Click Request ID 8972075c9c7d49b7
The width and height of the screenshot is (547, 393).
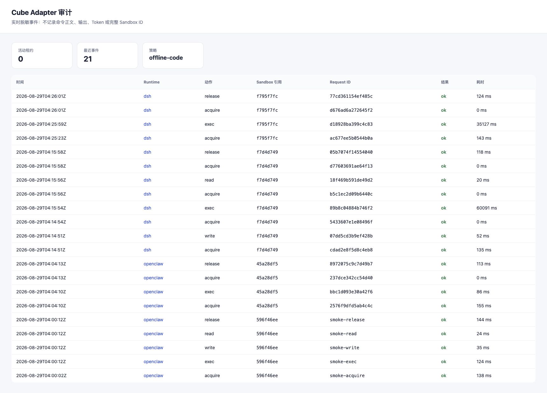coord(351,264)
